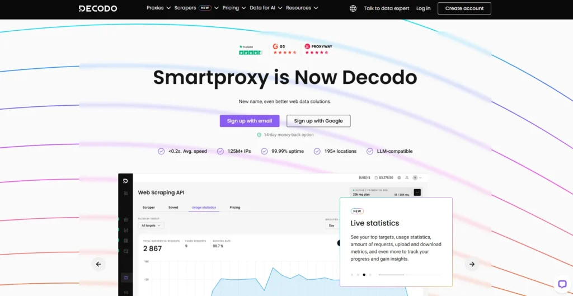This screenshot has width=573, height=296.
Task: Click the Decodo logo in header
Action: (x=98, y=8)
